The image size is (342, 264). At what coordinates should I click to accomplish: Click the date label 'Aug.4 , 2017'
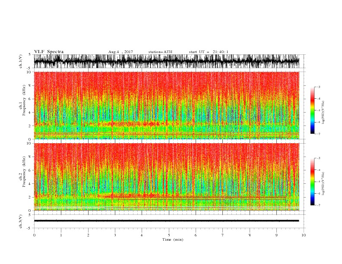pyautogui.click(x=120, y=52)
